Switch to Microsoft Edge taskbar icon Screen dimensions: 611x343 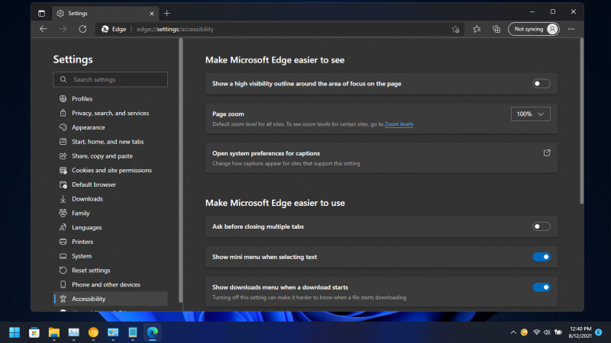(x=152, y=332)
